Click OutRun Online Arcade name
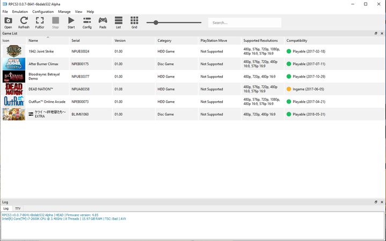 click(47, 102)
